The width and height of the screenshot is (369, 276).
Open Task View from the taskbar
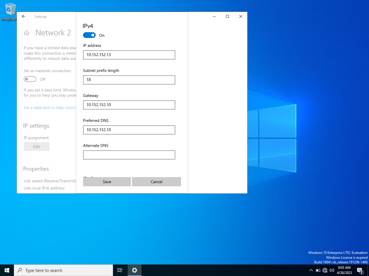point(120,270)
